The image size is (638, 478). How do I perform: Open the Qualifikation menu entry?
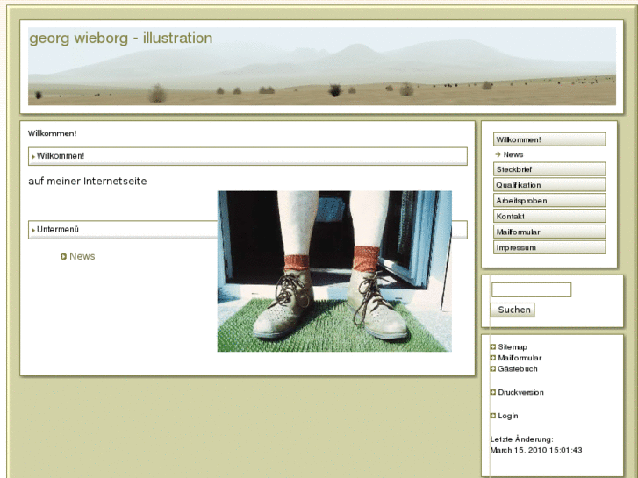point(549,185)
